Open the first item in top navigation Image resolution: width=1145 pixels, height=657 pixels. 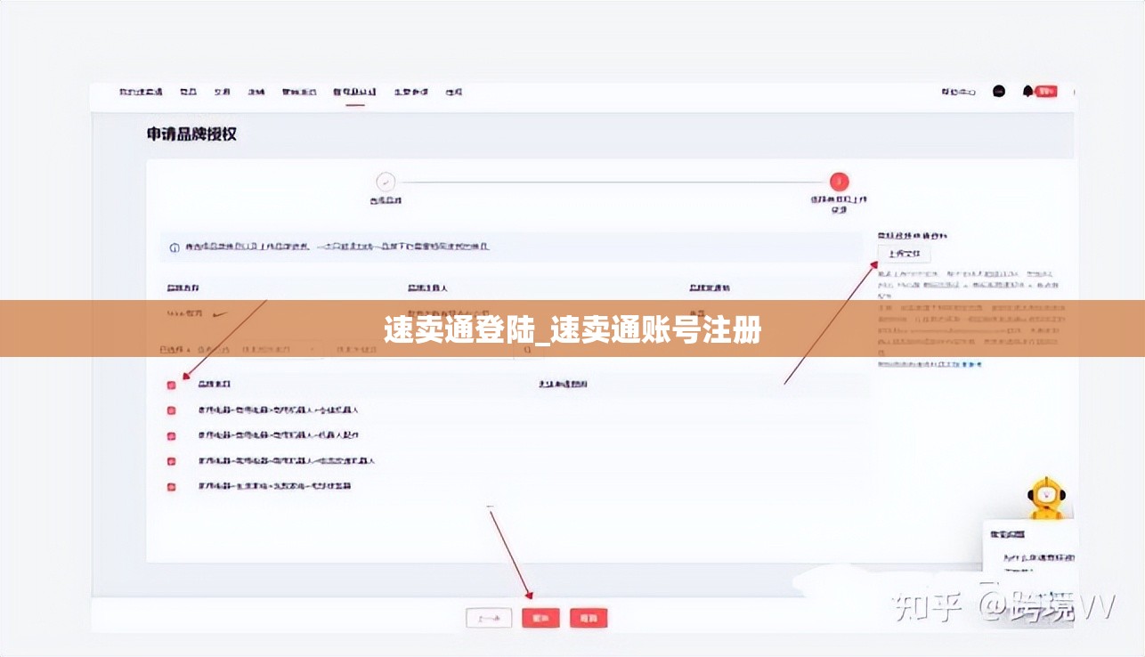click(141, 92)
